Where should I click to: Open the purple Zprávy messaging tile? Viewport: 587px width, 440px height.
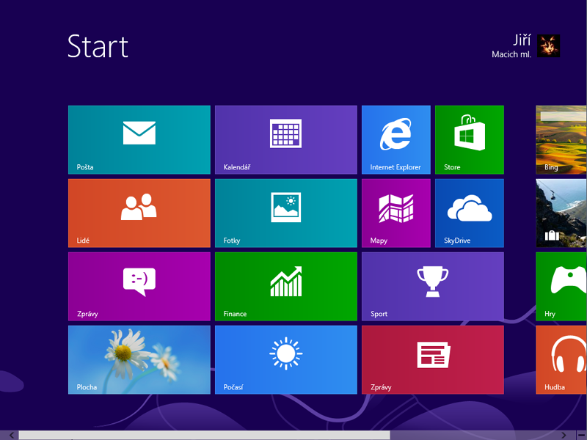pos(139,286)
